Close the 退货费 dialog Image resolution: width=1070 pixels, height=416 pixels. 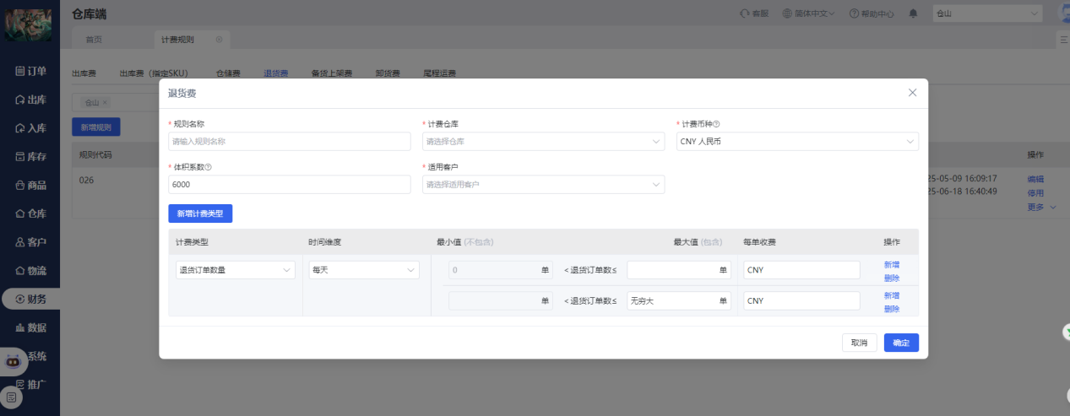click(x=912, y=93)
